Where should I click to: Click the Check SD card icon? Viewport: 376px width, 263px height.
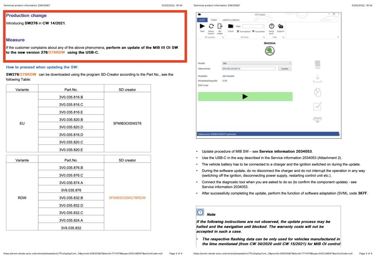click(230, 26)
